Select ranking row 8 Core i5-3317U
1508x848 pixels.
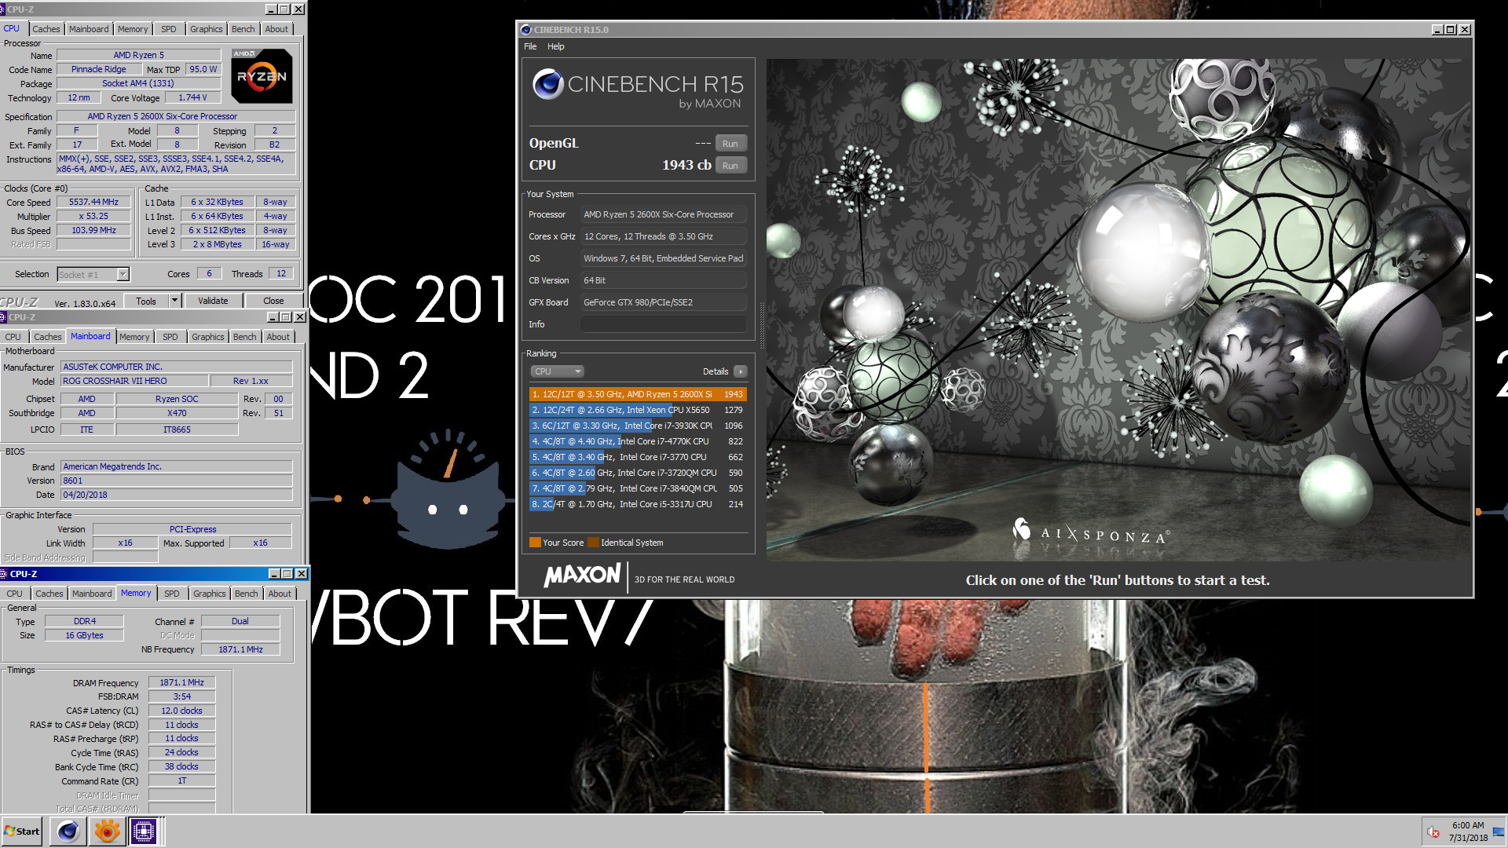click(638, 504)
